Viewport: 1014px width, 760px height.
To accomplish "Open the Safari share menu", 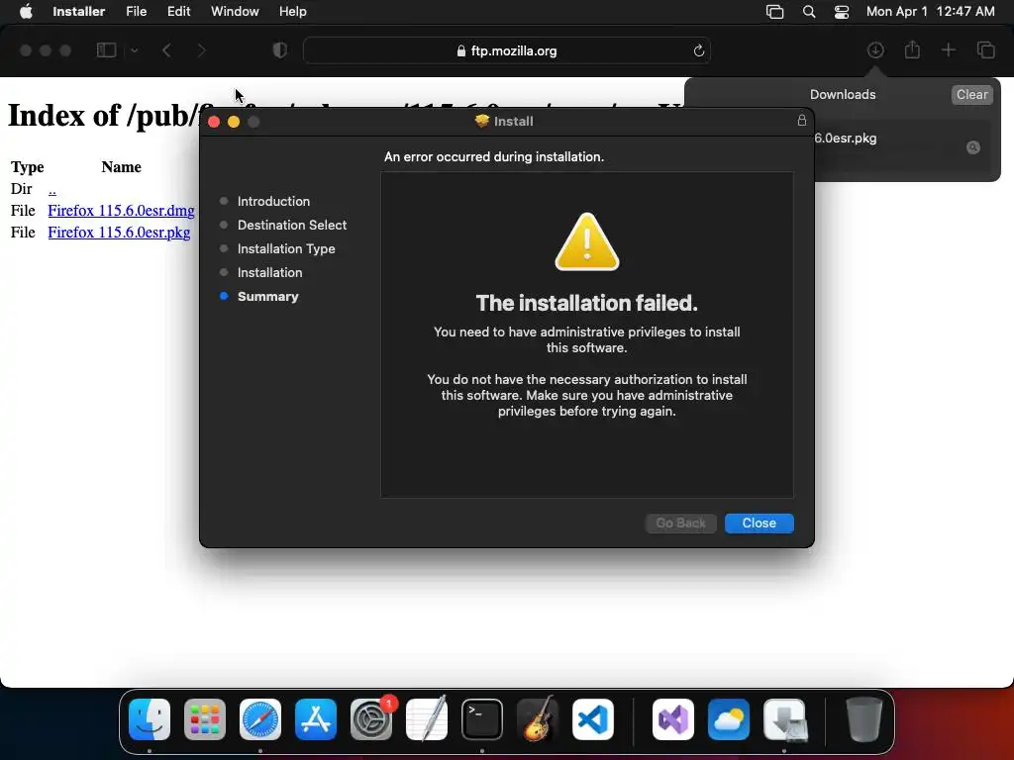I will (912, 49).
